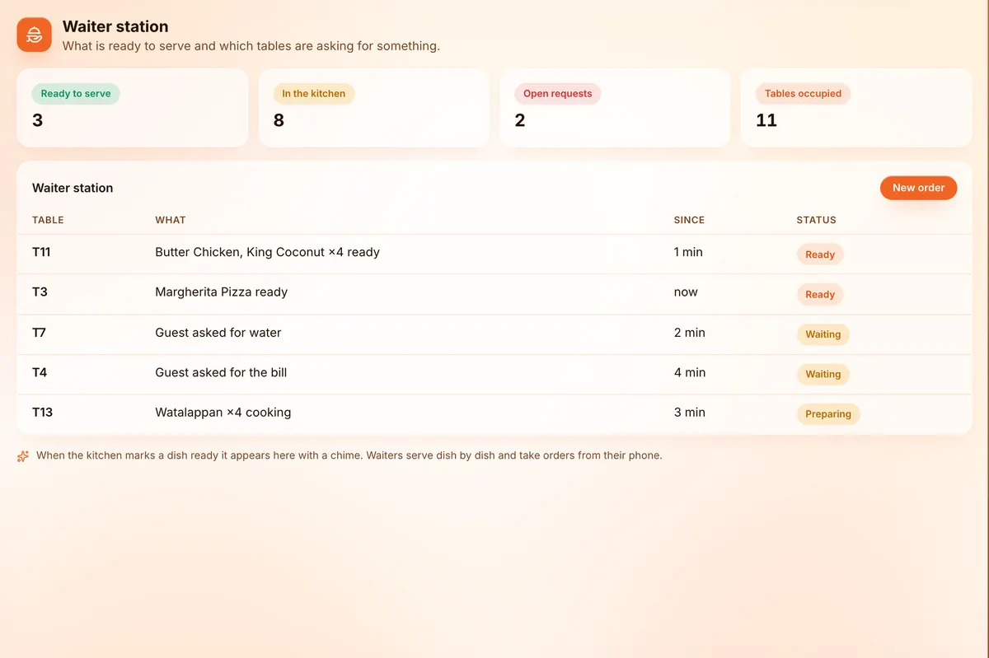Select table T13 in the list
Image resolution: width=989 pixels, height=658 pixels.
click(x=42, y=412)
